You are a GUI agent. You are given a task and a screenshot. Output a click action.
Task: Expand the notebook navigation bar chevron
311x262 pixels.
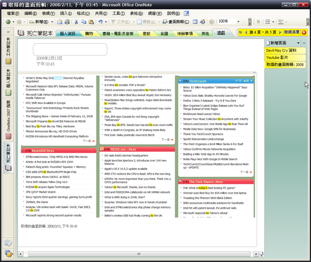tap(8, 32)
